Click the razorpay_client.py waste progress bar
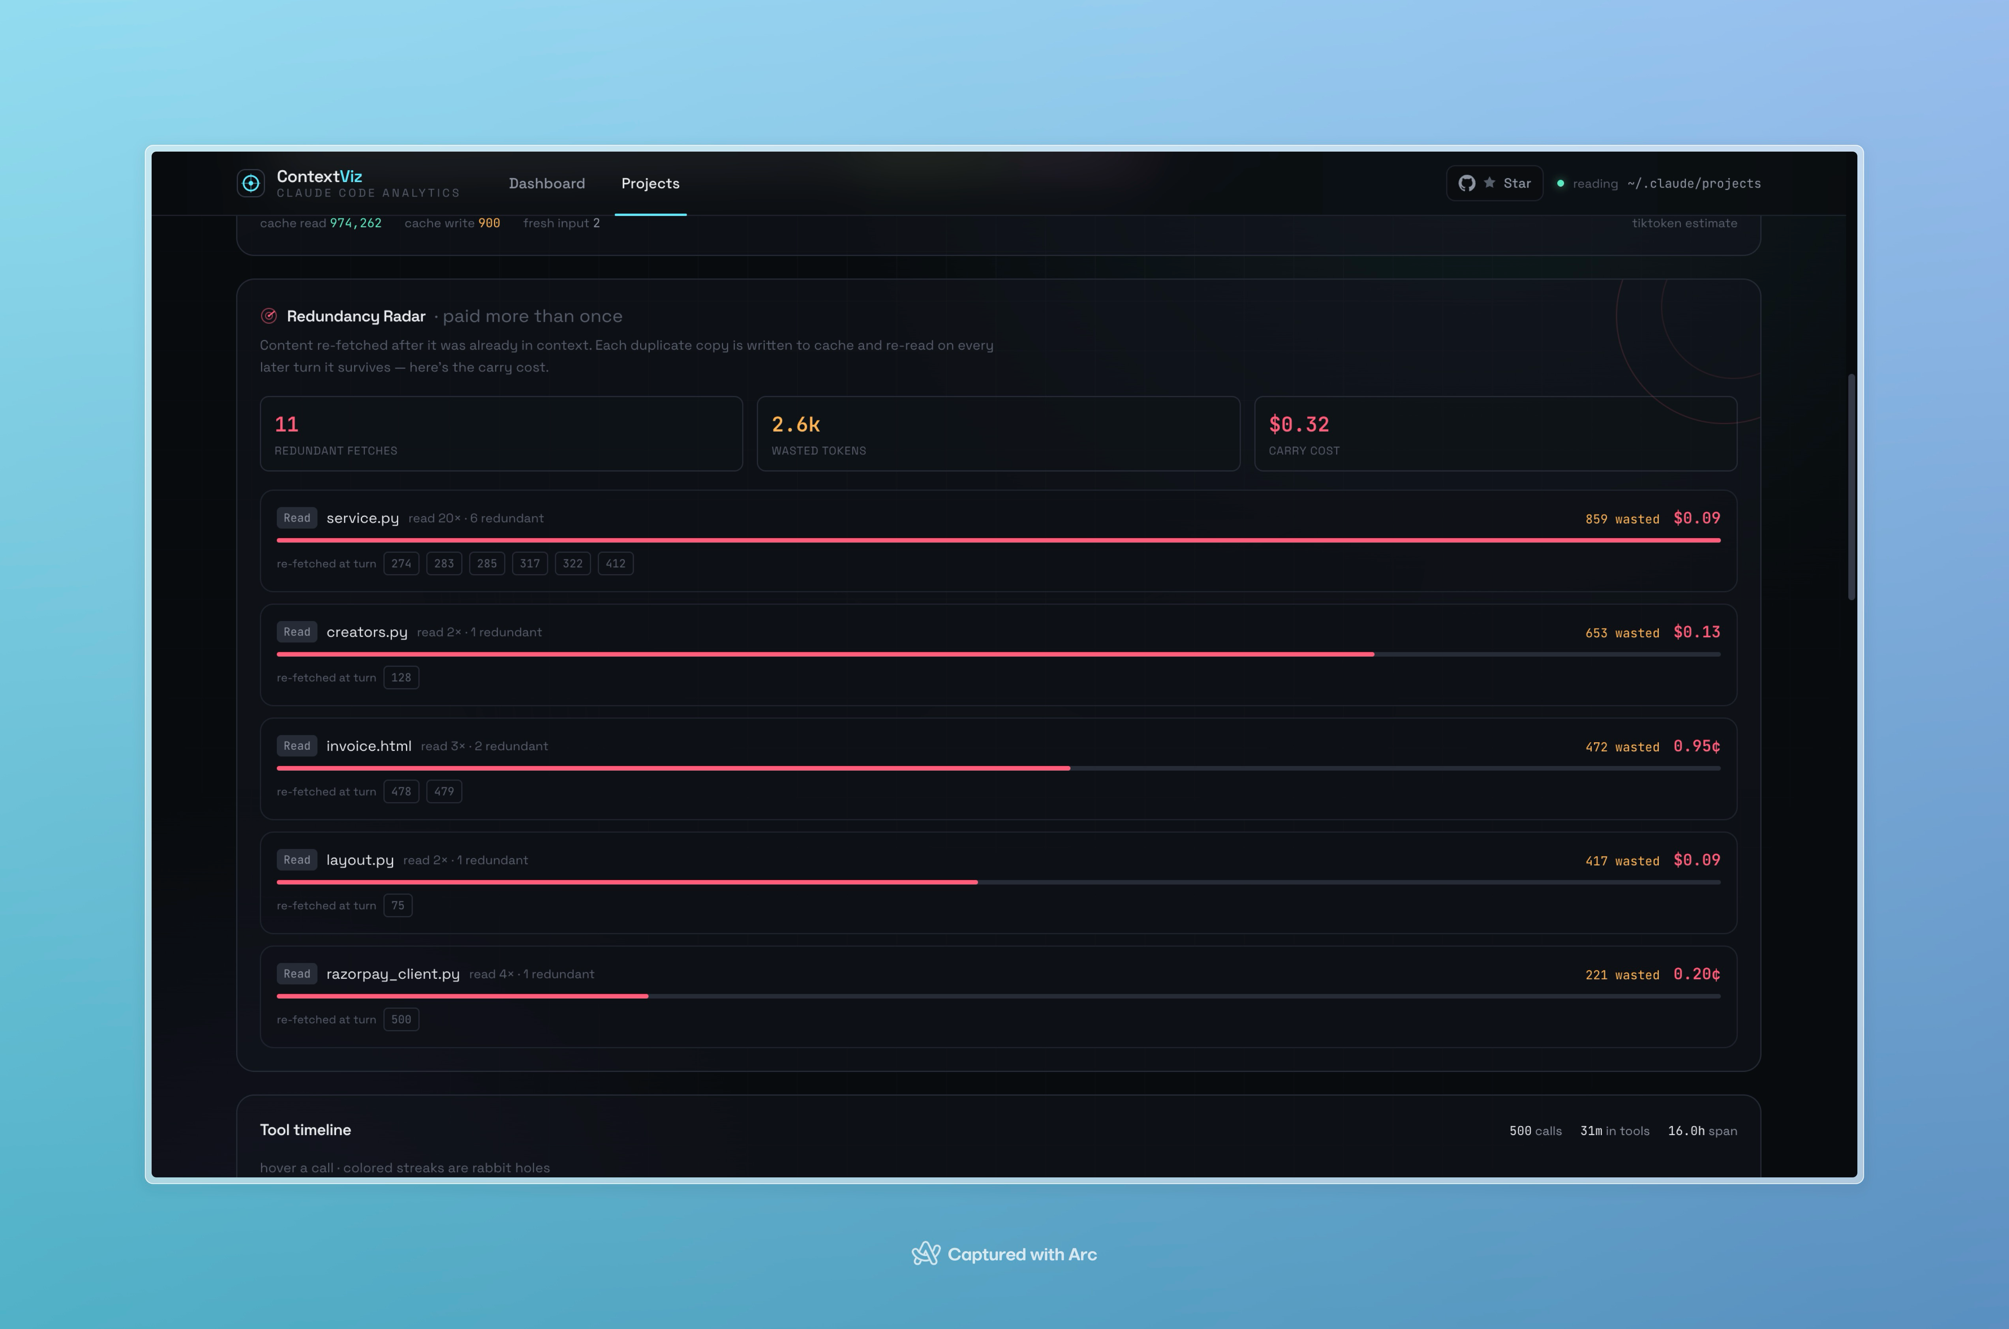Screen dimensions: 2009x1329 pyautogui.click(x=999, y=996)
